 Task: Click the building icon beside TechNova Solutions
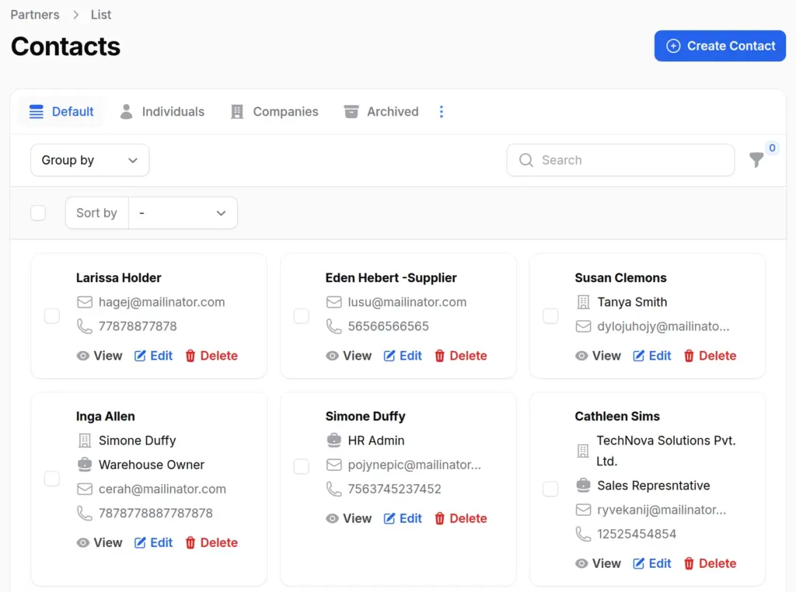[x=582, y=451]
